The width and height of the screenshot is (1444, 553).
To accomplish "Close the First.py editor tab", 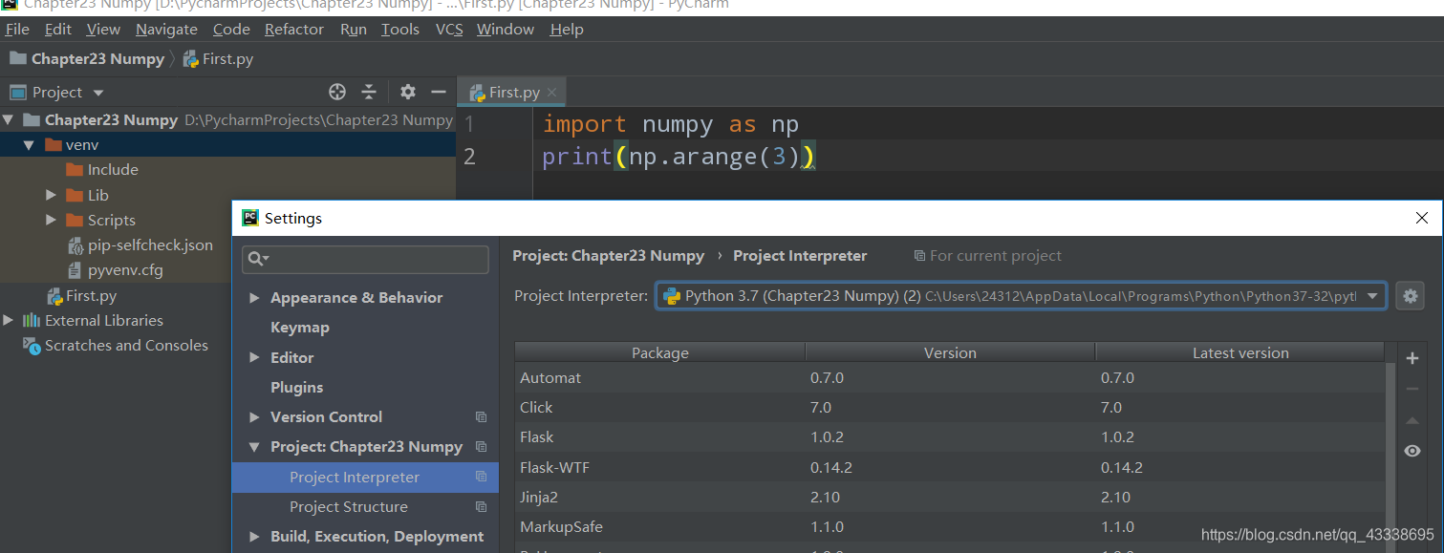I will click(552, 93).
